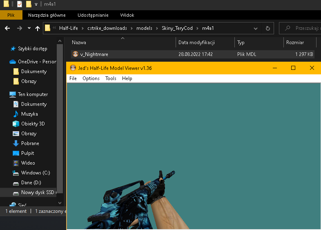The height and width of the screenshot is (230, 321).
Task: Show hidden path parts double chevron
Action: [x=54, y=28]
